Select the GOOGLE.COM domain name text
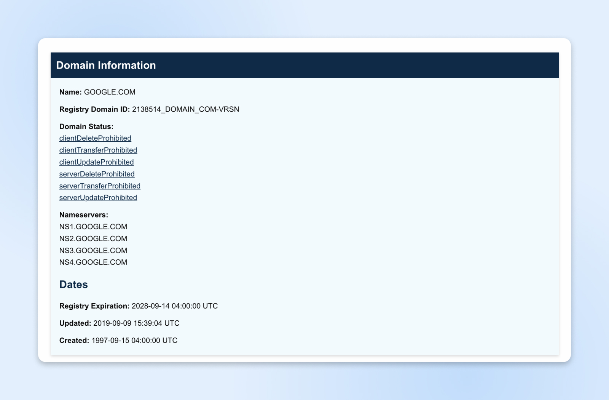Screen dimensions: 609x400 pyautogui.click(x=110, y=92)
